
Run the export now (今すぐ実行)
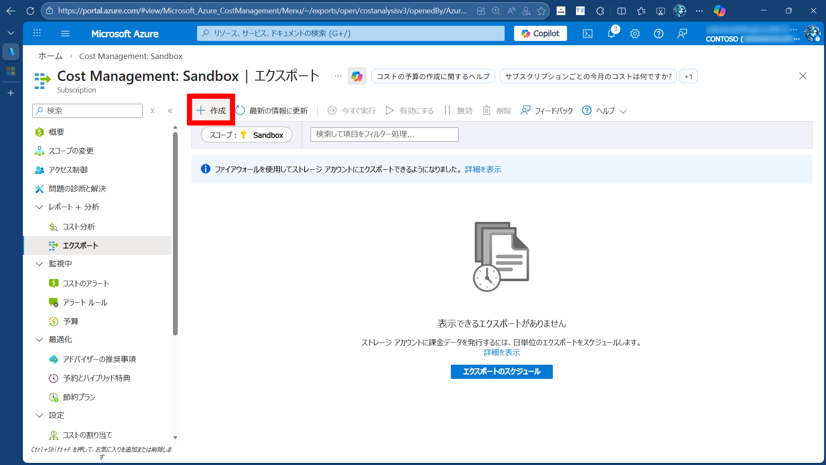351,110
